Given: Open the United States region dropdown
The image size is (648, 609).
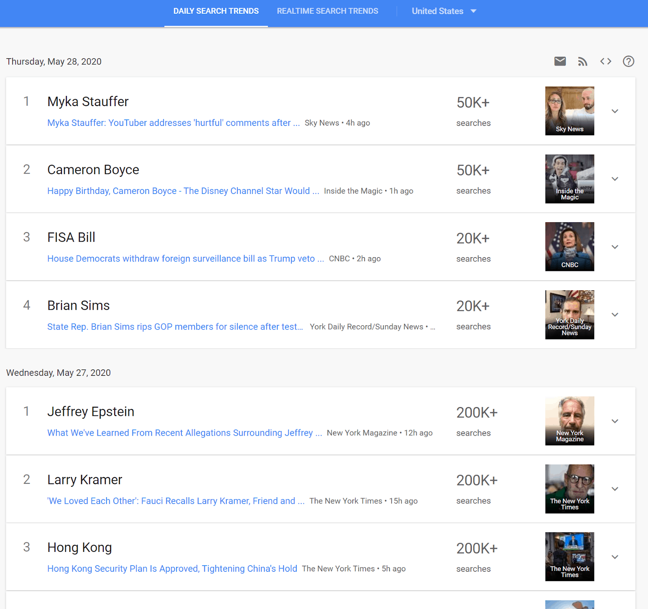Looking at the screenshot, I should pos(444,11).
